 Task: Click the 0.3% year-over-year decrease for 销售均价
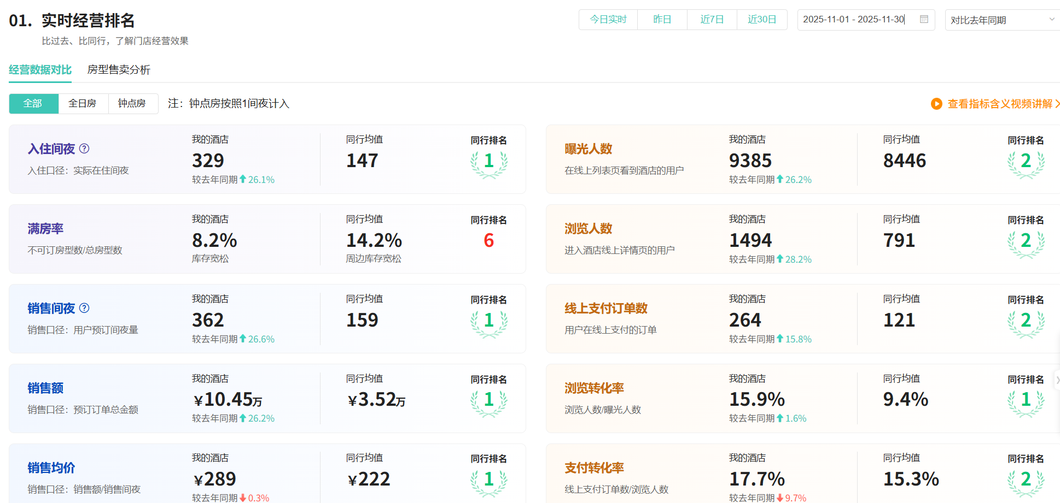pos(254,498)
